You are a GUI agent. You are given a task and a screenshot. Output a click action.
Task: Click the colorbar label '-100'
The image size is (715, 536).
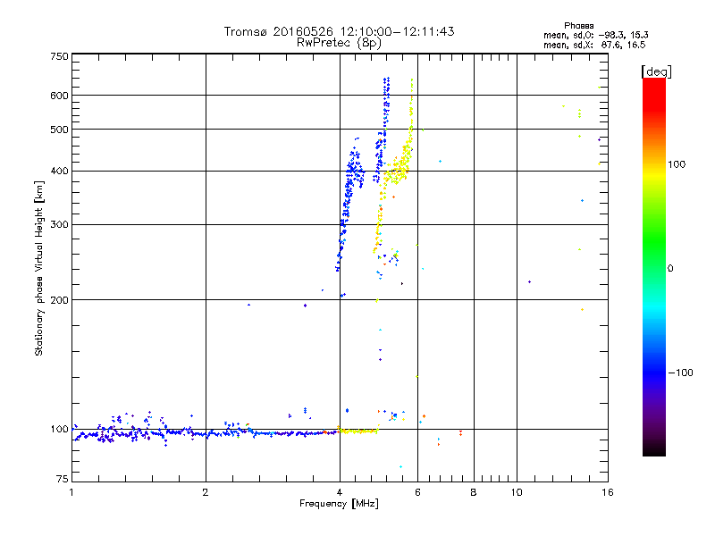680,373
